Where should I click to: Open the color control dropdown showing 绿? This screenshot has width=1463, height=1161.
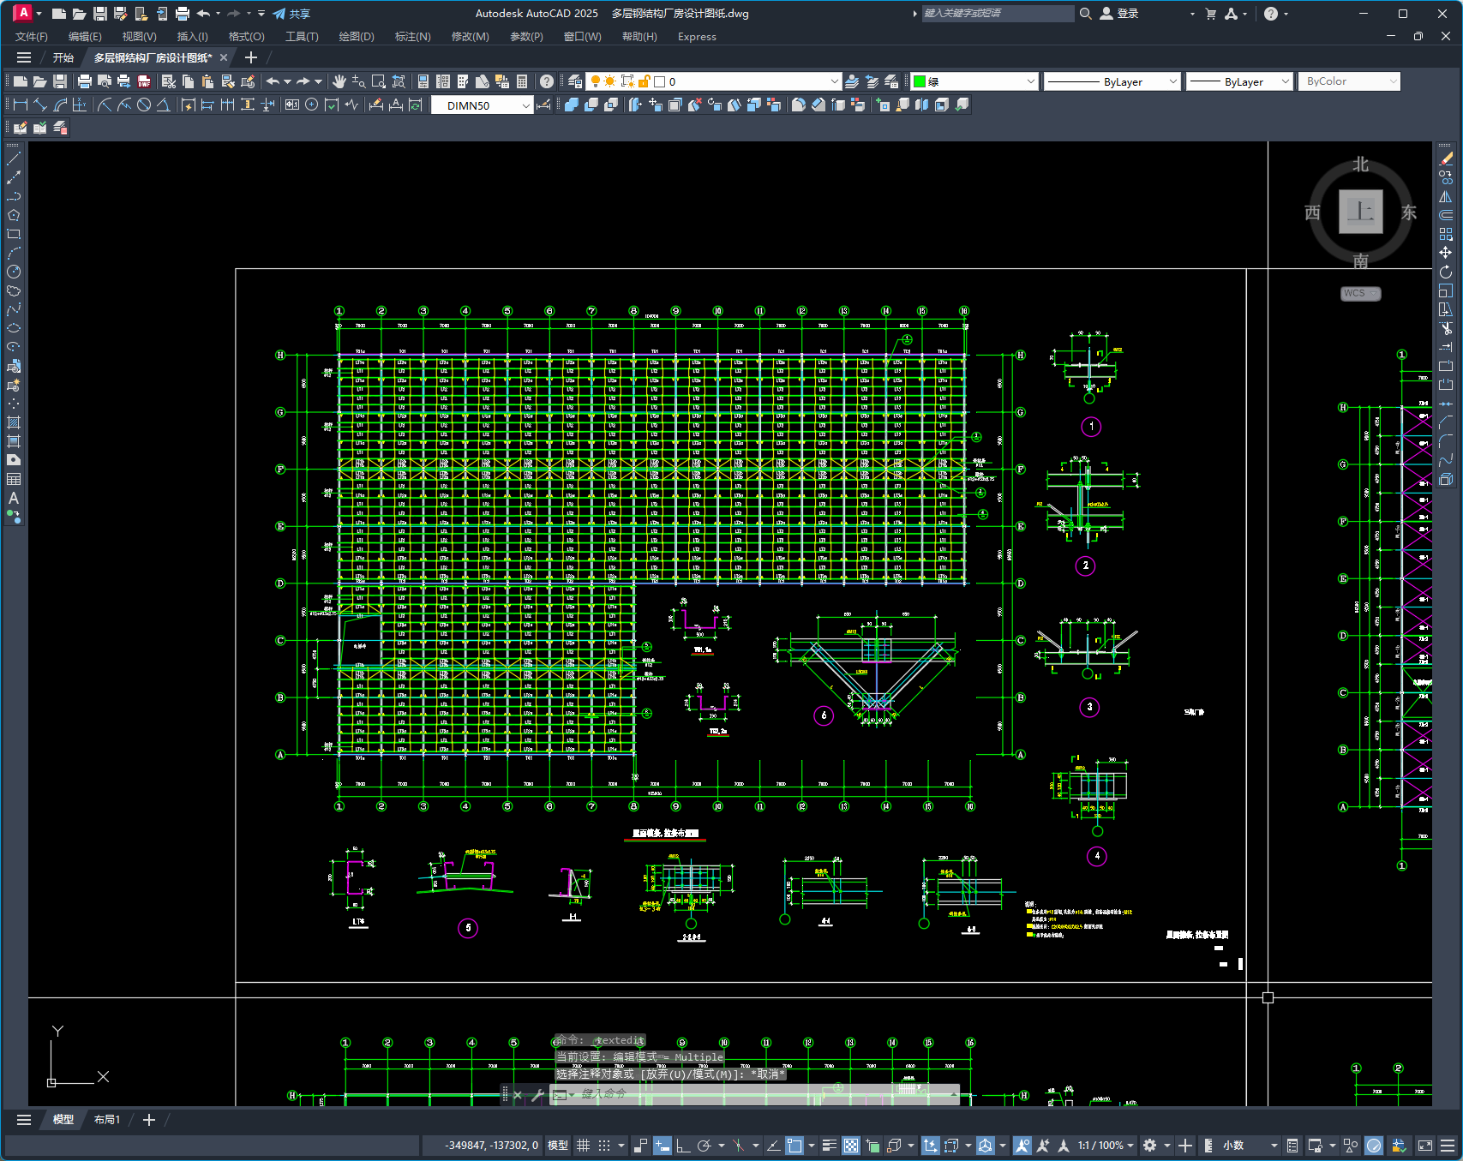point(974,81)
